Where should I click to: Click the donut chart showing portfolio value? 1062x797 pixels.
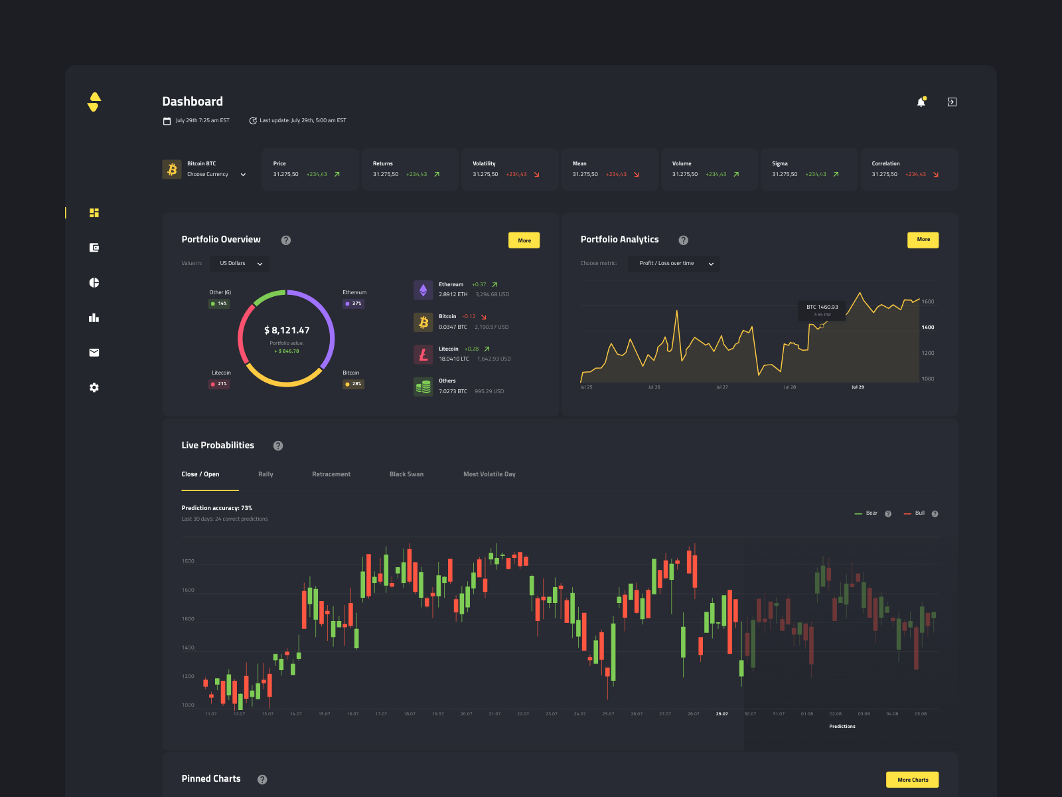coord(286,339)
